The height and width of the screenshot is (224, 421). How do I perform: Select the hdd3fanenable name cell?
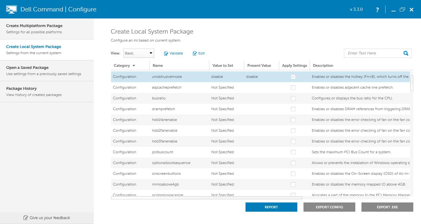tap(165, 141)
